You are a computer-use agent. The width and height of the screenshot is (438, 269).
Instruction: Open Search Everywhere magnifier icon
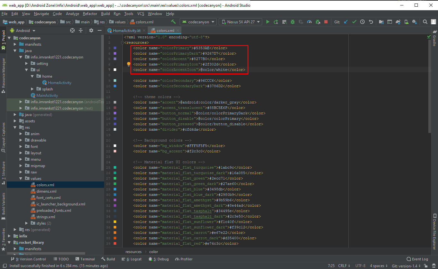425,22
